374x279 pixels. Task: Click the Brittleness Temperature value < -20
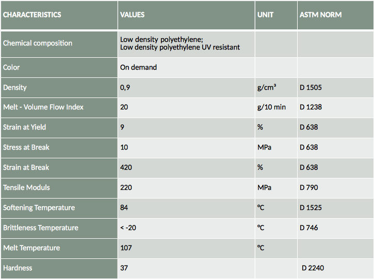coord(128,228)
